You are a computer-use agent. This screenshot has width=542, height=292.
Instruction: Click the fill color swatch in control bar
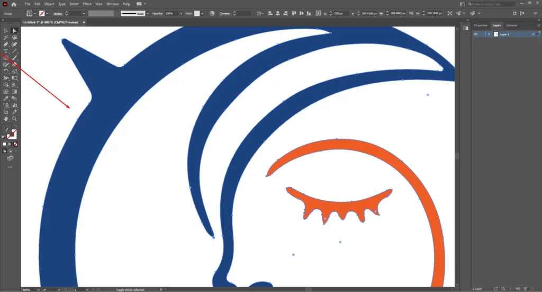(30, 13)
